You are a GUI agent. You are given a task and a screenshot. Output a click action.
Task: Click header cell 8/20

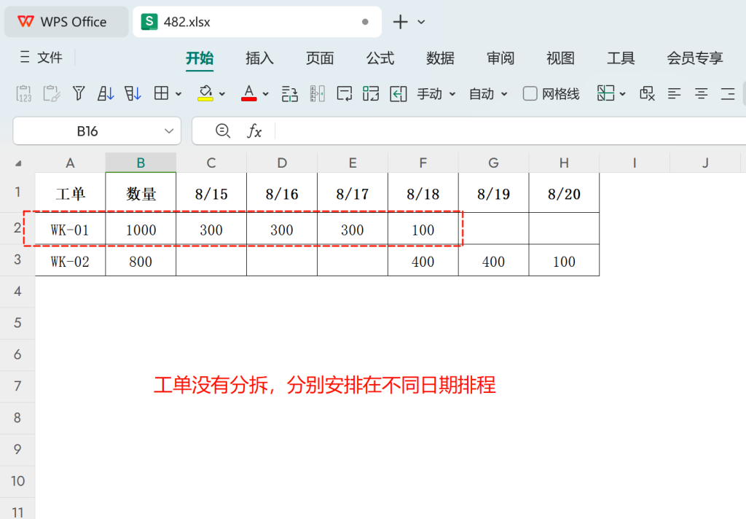coord(564,193)
